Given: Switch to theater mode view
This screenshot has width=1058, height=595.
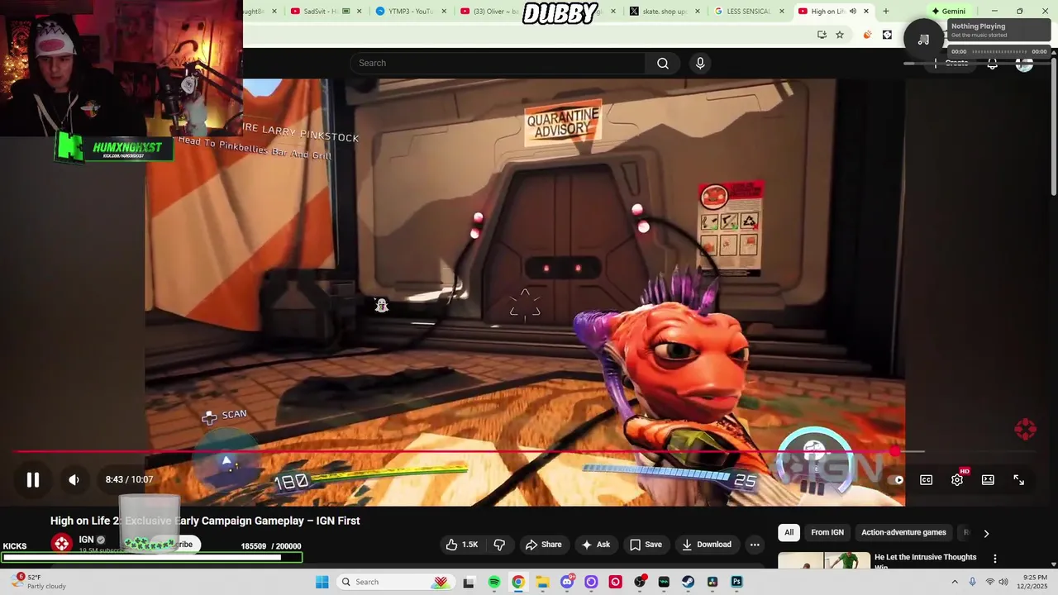Looking at the screenshot, I should pos(988,480).
